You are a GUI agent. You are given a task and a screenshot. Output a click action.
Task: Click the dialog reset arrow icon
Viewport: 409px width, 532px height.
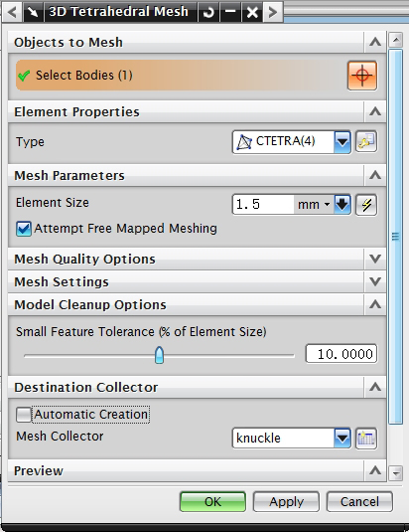[208, 12]
